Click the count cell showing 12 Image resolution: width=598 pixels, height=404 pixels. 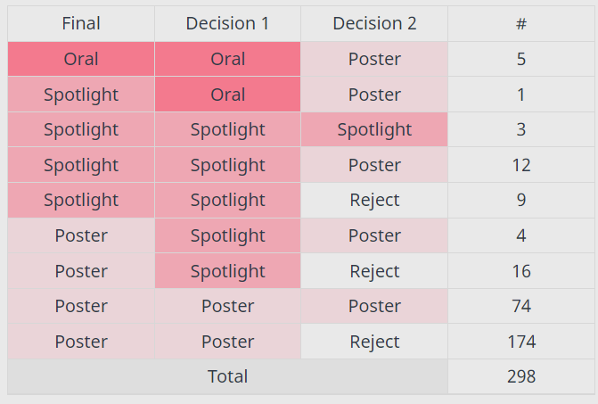[521, 165]
